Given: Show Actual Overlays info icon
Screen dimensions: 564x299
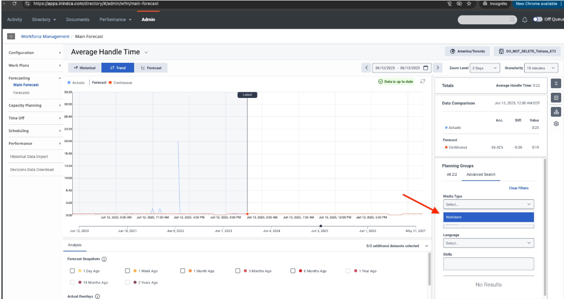Looking at the screenshot, I should tap(98, 297).
